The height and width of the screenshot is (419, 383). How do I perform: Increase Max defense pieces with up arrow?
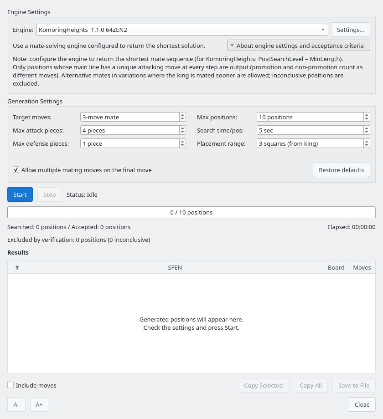click(x=182, y=141)
